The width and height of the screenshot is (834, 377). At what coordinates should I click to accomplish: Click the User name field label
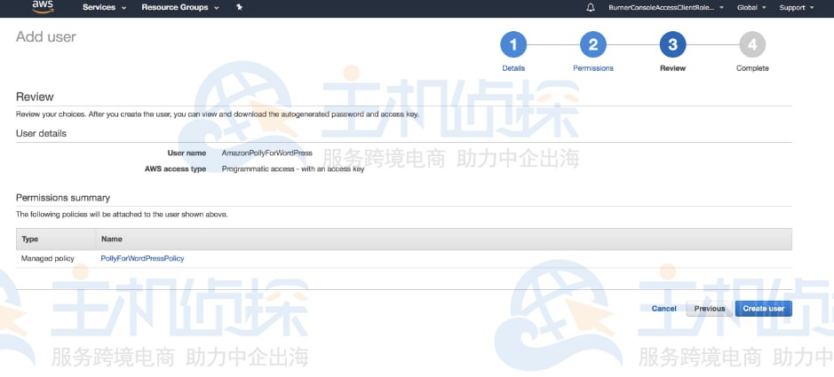tap(187, 153)
